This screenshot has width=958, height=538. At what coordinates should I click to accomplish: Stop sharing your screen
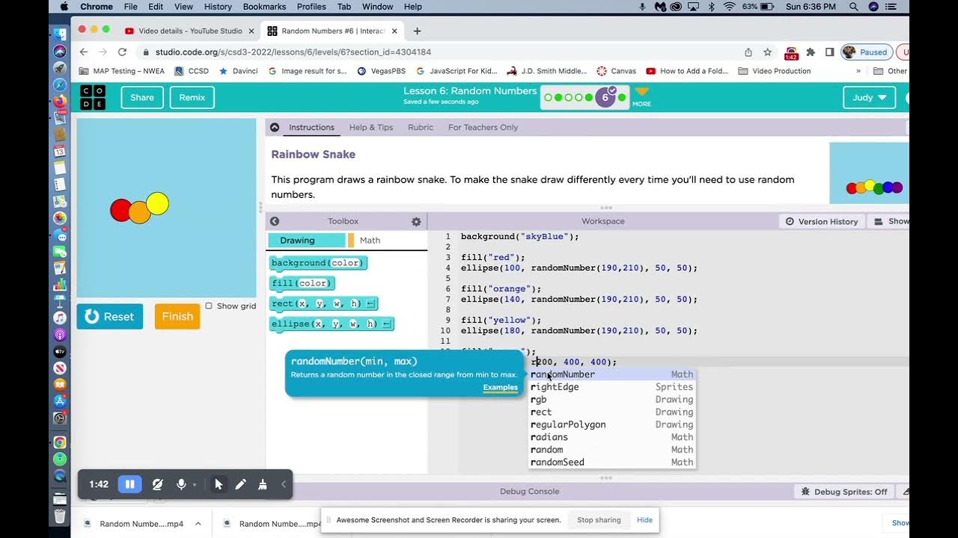tap(598, 520)
